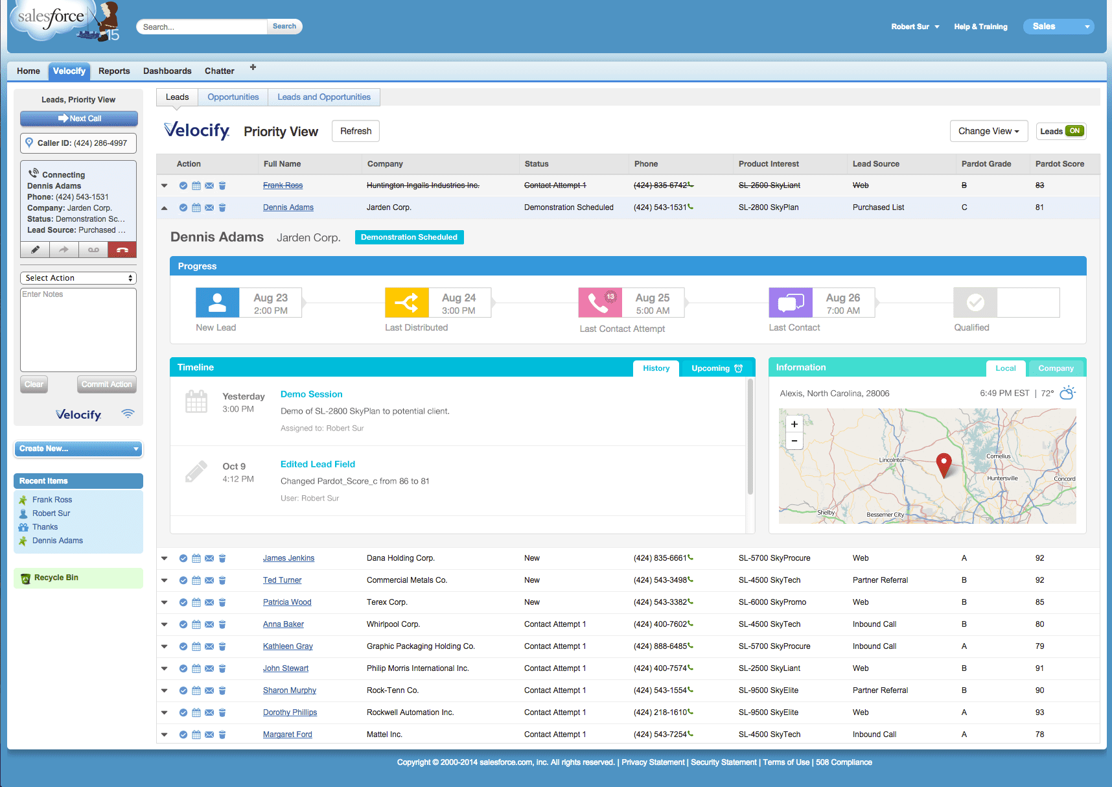Image resolution: width=1112 pixels, height=787 pixels.
Task: Open the Kathleen Gray lead link
Action: point(288,646)
